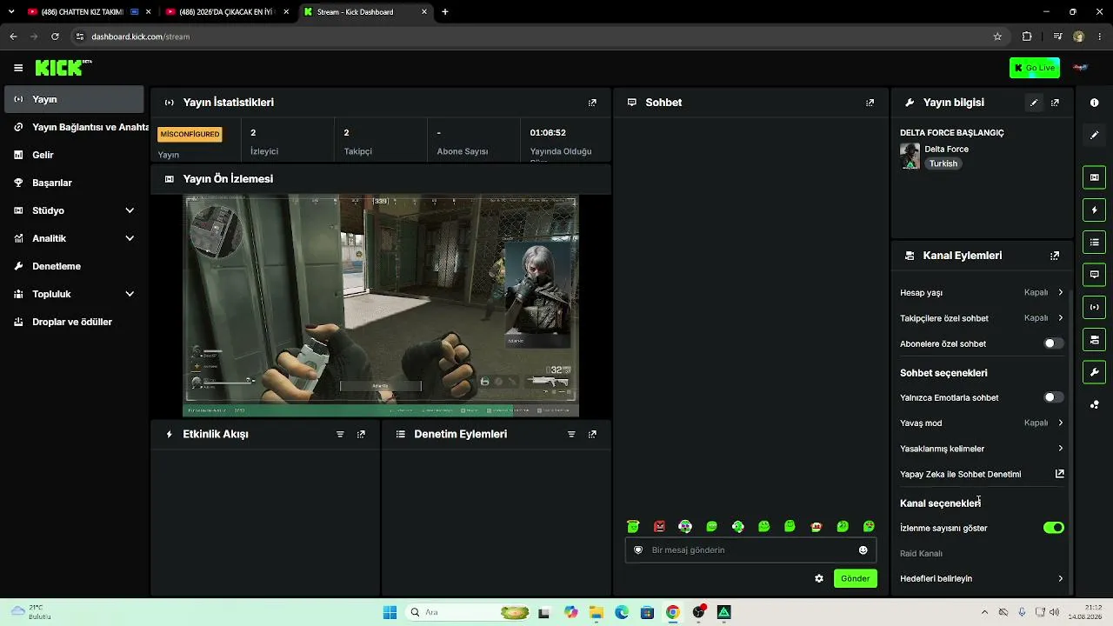Click the stream preview video
Image resolution: width=1113 pixels, height=626 pixels.
[x=381, y=306]
